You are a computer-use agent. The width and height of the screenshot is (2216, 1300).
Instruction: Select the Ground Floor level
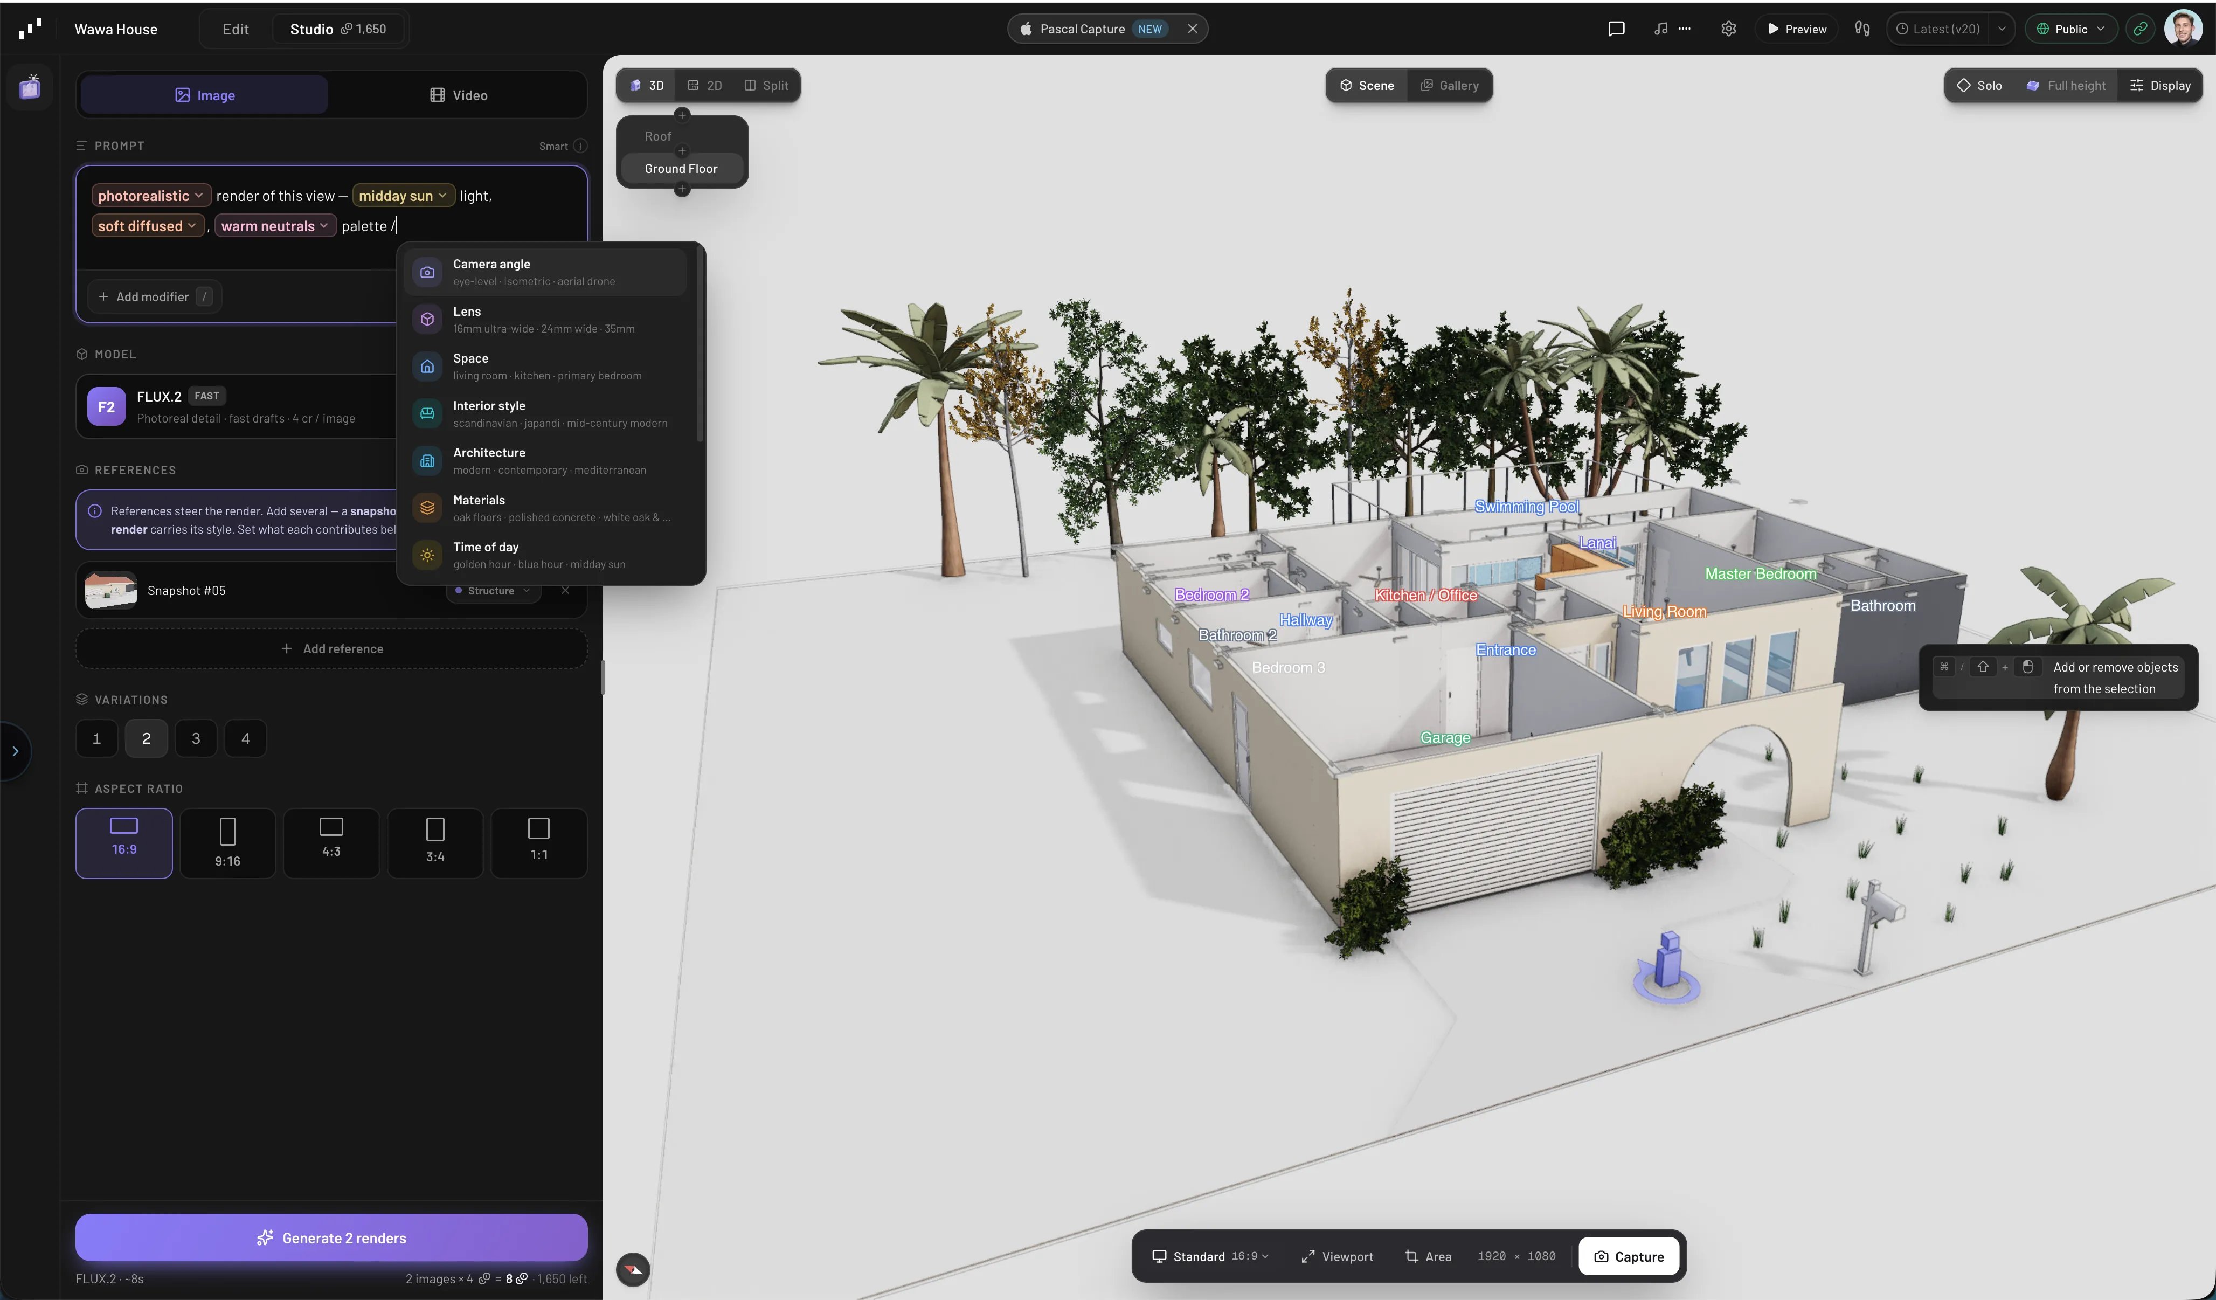(x=682, y=168)
